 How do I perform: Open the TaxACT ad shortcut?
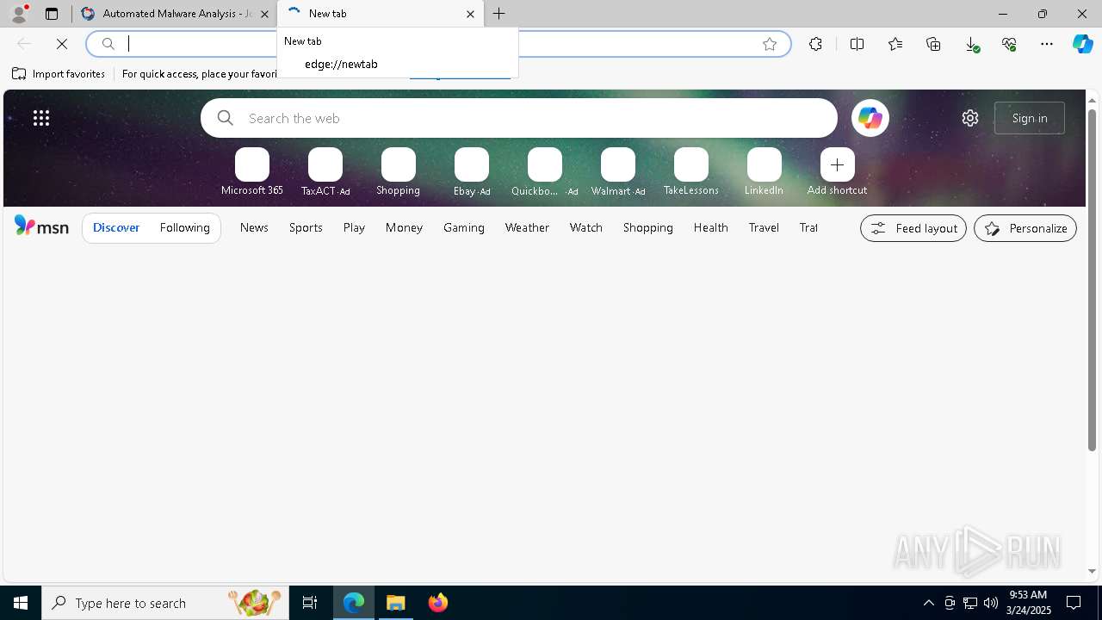(x=325, y=172)
